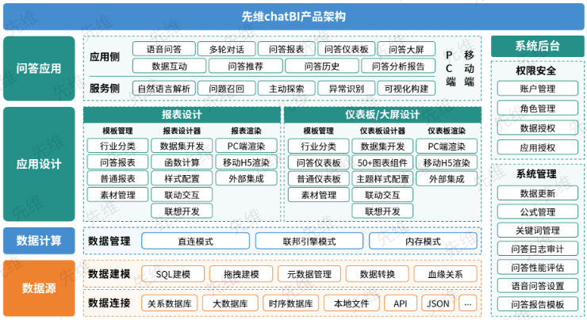Click 关键词管理 box
This screenshot has width=587, height=320.
pyautogui.click(x=538, y=230)
